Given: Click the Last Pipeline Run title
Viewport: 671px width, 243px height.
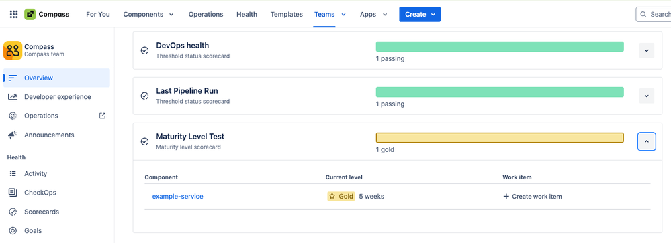Looking at the screenshot, I should pyautogui.click(x=187, y=91).
